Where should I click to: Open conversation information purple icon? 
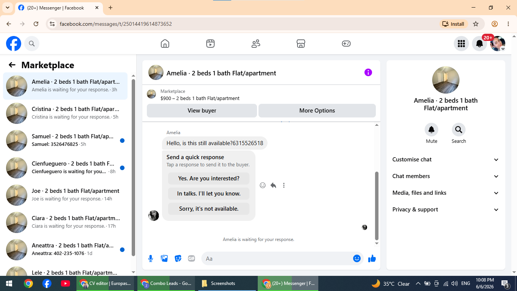tap(368, 72)
